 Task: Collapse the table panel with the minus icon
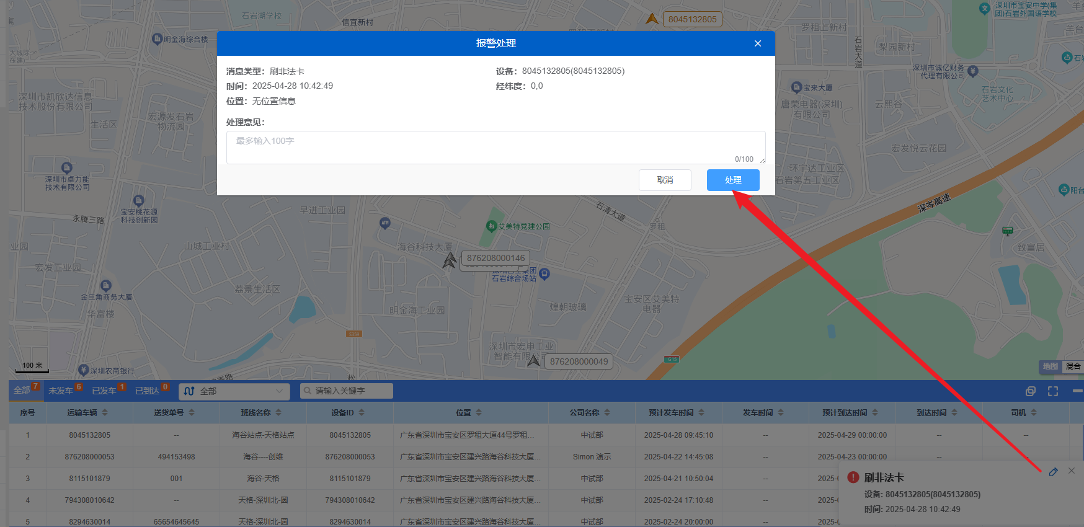1077,391
